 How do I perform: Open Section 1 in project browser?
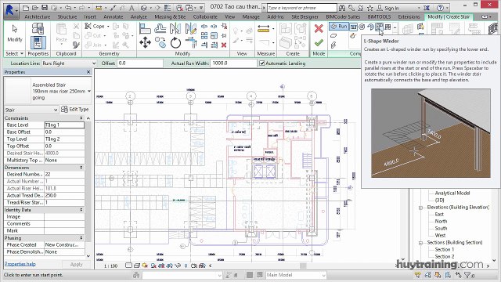coord(445,249)
